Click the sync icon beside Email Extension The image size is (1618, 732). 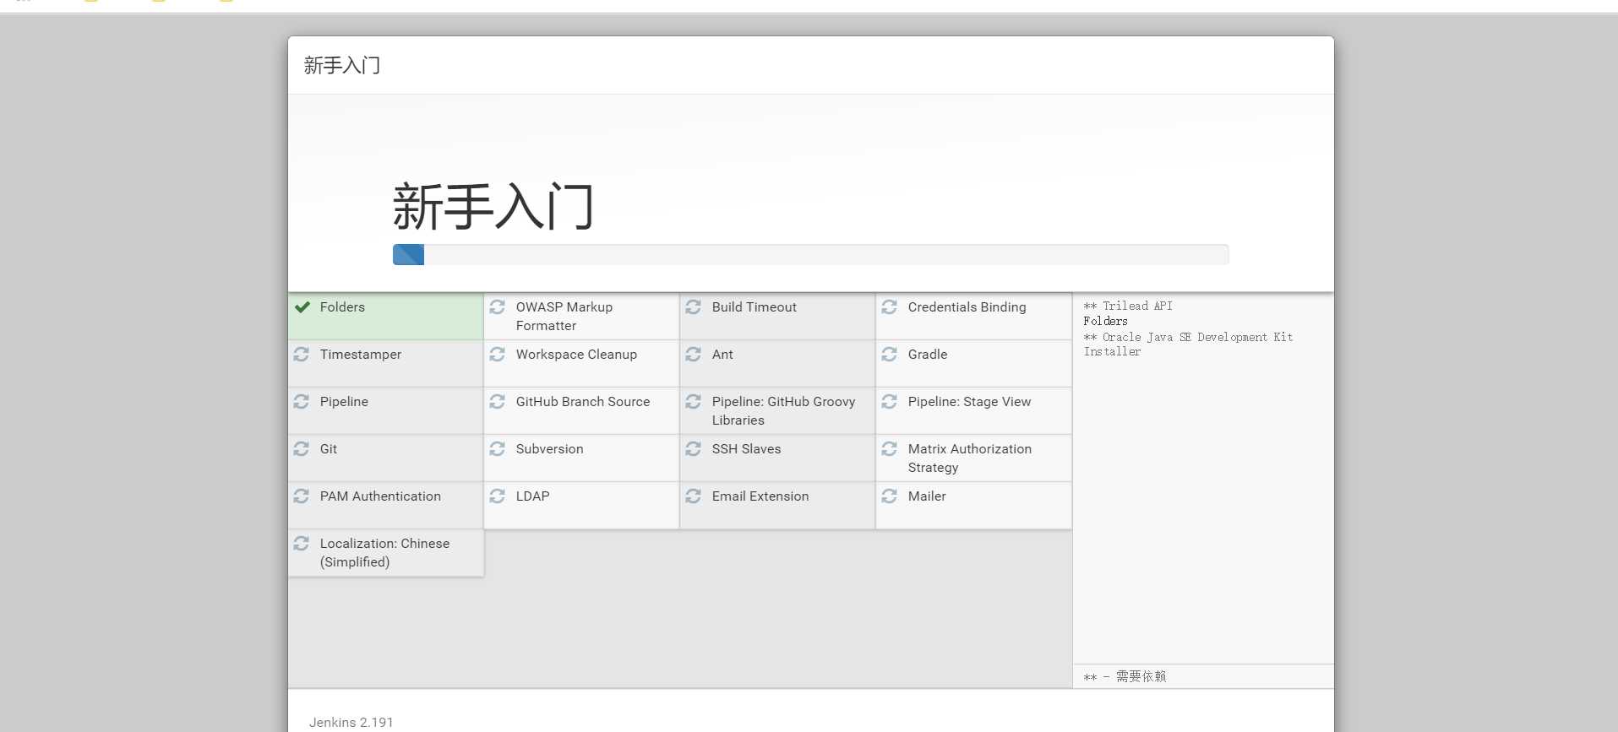694,496
